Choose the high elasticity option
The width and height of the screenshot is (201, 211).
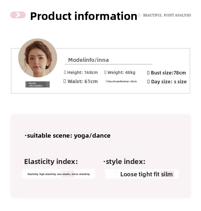click(47, 174)
